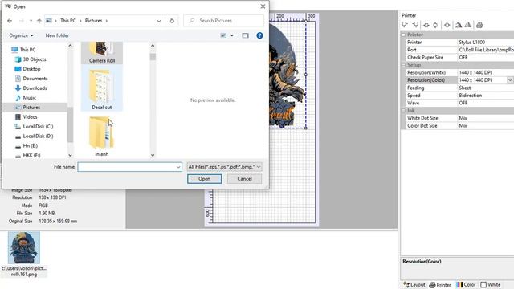This screenshot has height=289, width=514.
Task: Click horizontal center icon in Printer toolbar
Action: (x=426, y=25)
